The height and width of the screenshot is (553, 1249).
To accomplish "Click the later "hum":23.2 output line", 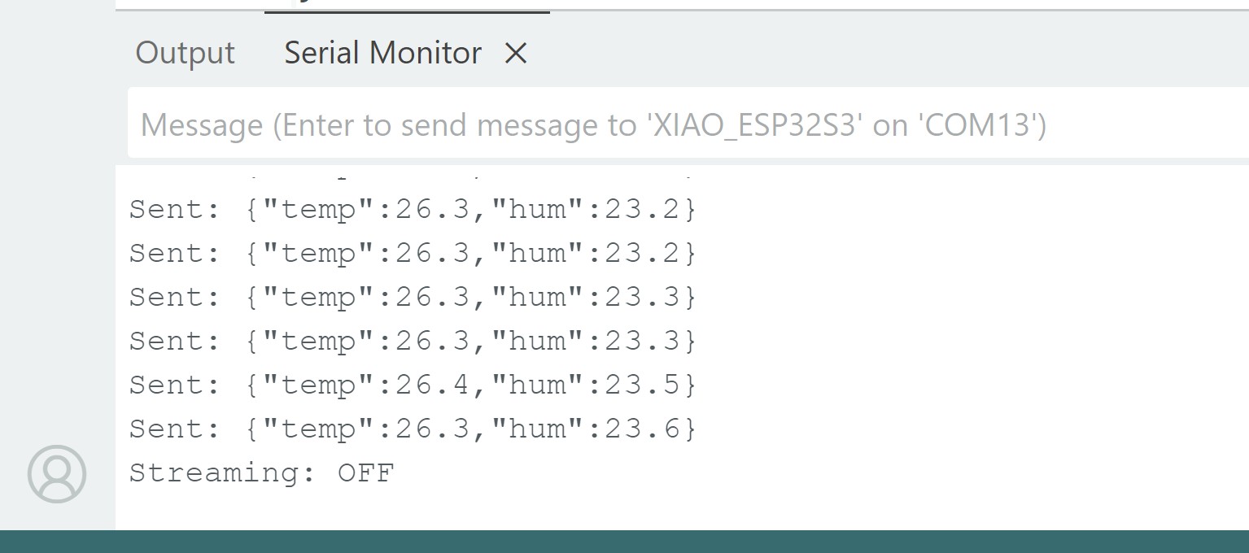I will (413, 254).
